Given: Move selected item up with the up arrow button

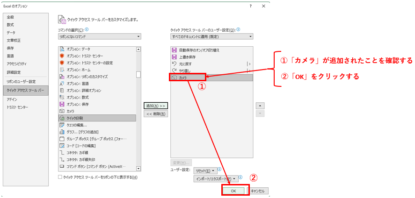Looking at the screenshot, I should click(x=260, y=106).
